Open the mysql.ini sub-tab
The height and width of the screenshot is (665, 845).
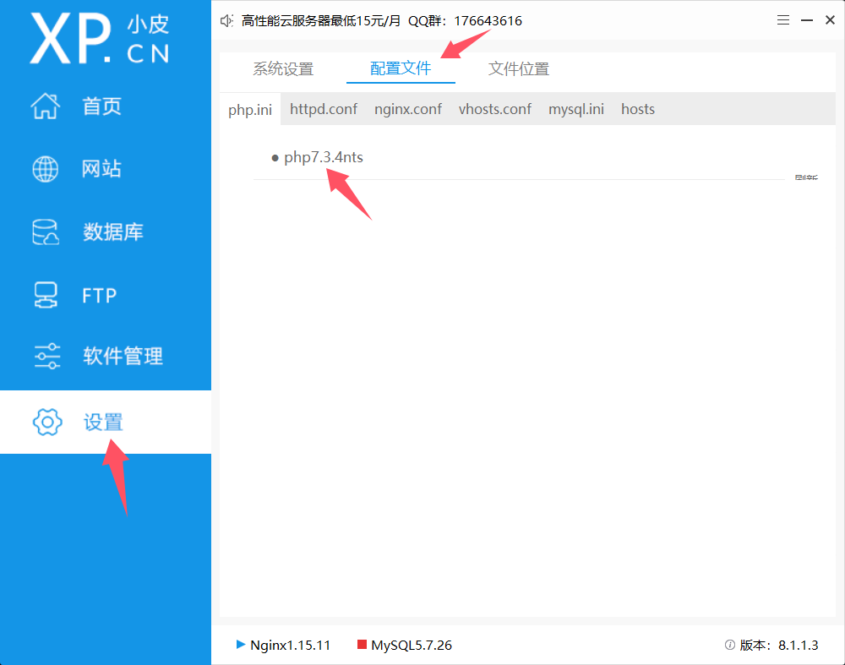click(x=576, y=109)
